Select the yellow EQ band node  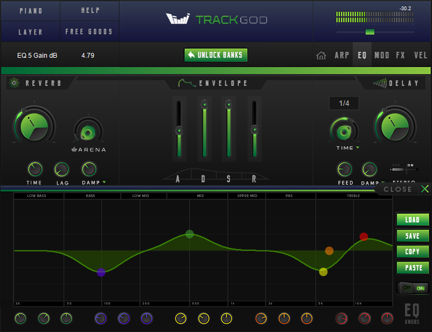(x=323, y=272)
